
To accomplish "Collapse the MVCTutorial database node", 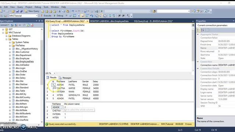I will point(3,33).
